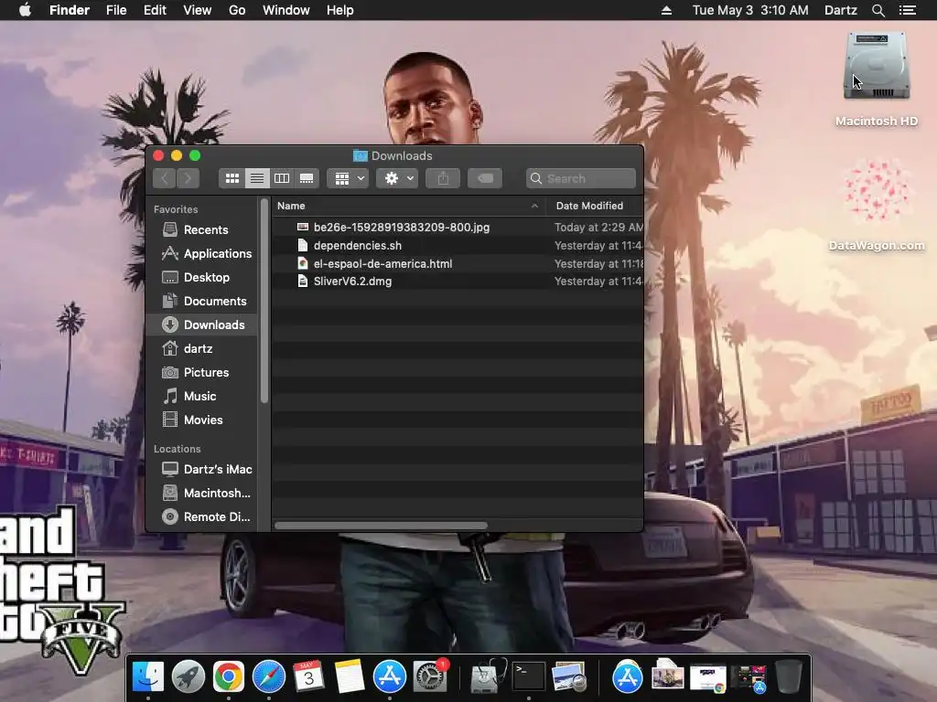Screen dimensions: 937x702
Task: Click the Edit Tags toolbar button
Action: click(485, 178)
